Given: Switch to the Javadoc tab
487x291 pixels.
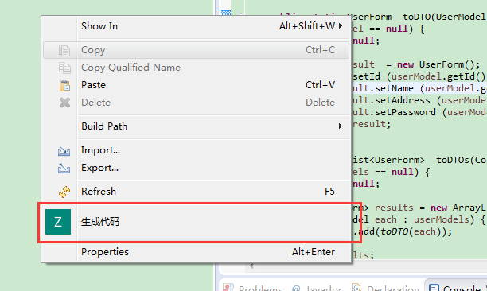Looking at the screenshot, I should pyautogui.click(x=318, y=288).
